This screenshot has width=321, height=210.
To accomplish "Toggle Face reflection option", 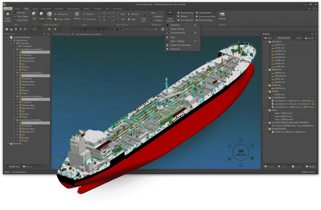I will pos(185,20).
